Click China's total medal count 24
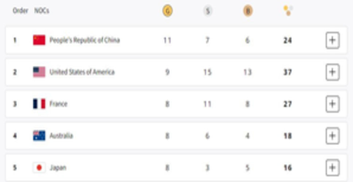353x182 pixels. 287,40
